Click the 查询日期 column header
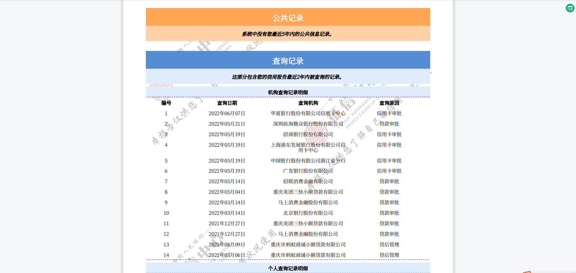Screen dimensions: 576x273 click(227, 103)
